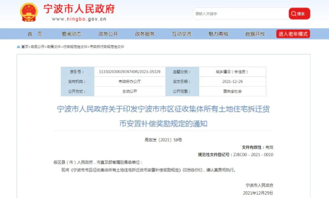This screenshot has width=329, height=213.
Task: Click registration number ZJBC00 - 2021 - 0010
Action: pos(253,154)
